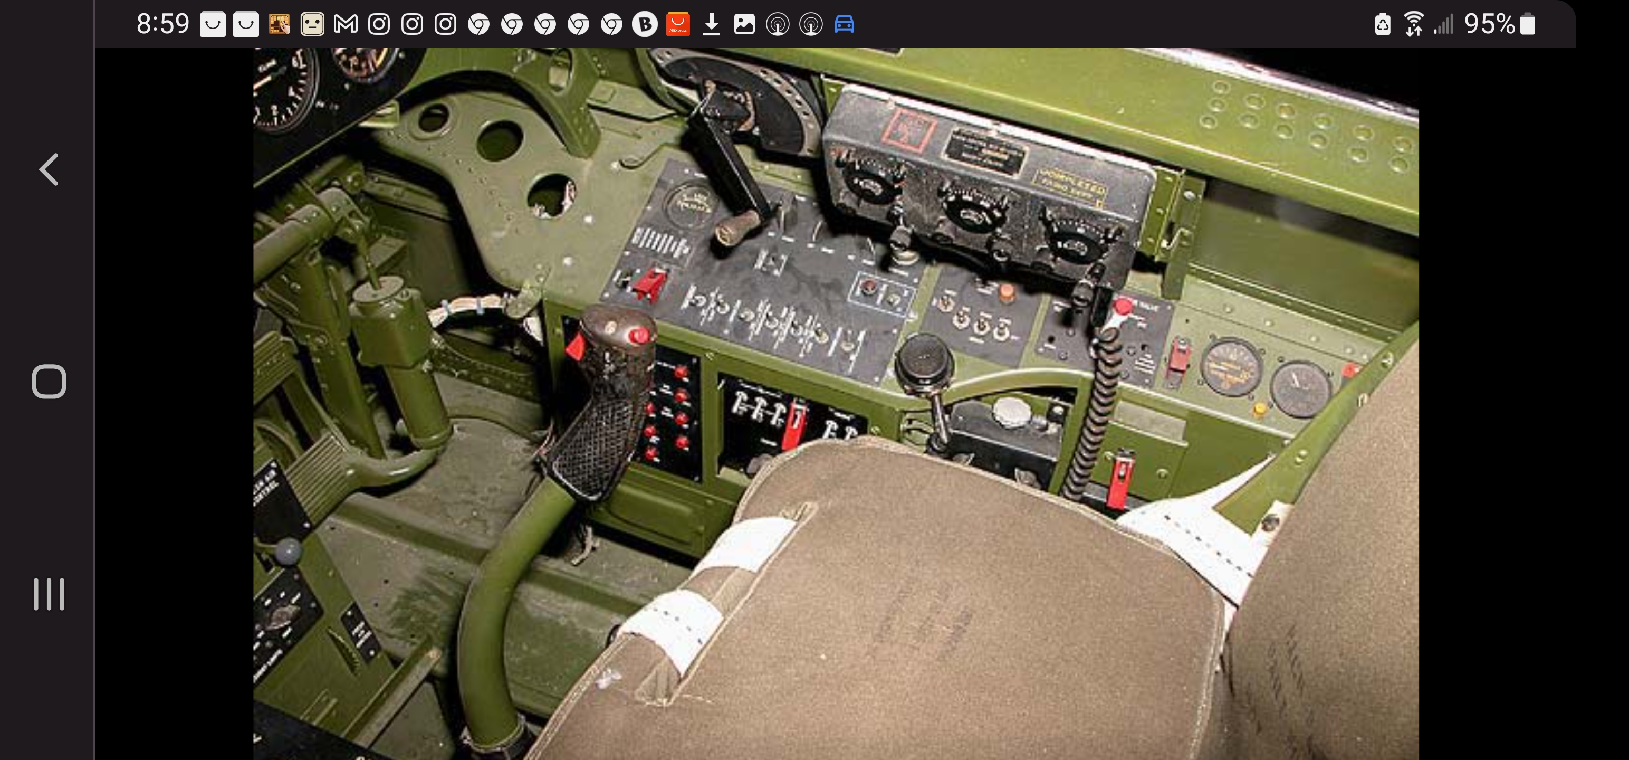Tap the Gmail notification icon
Viewport: 1629px width, 760px height.
(x=346, y=24)
